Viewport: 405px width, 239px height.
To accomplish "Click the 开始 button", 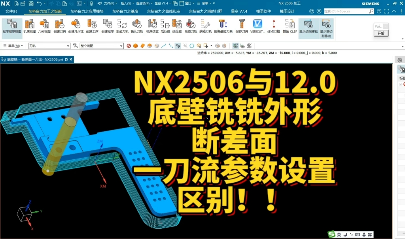I will [x=381, y=34].
